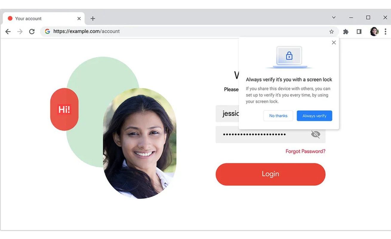The height and width of the screenshot is (239, 391).
Task: Open the Chrome three-dot menu
Action: tap(385, 31)
